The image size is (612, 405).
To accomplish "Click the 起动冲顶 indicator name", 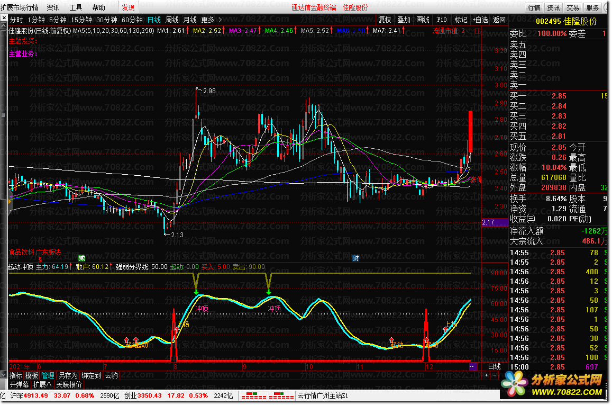I will click(21, 267).
